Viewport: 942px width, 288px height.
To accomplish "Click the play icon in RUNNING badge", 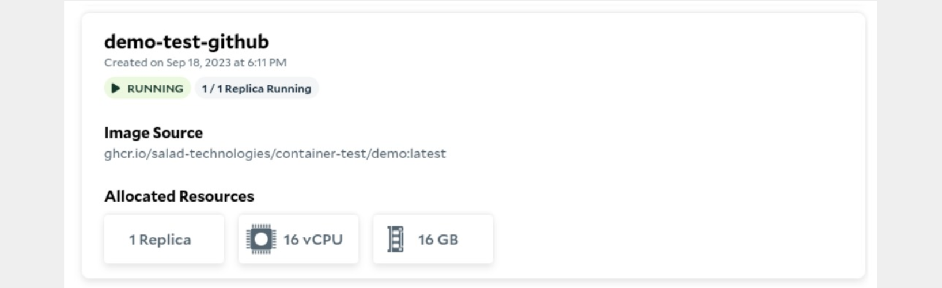I will 116,88.
